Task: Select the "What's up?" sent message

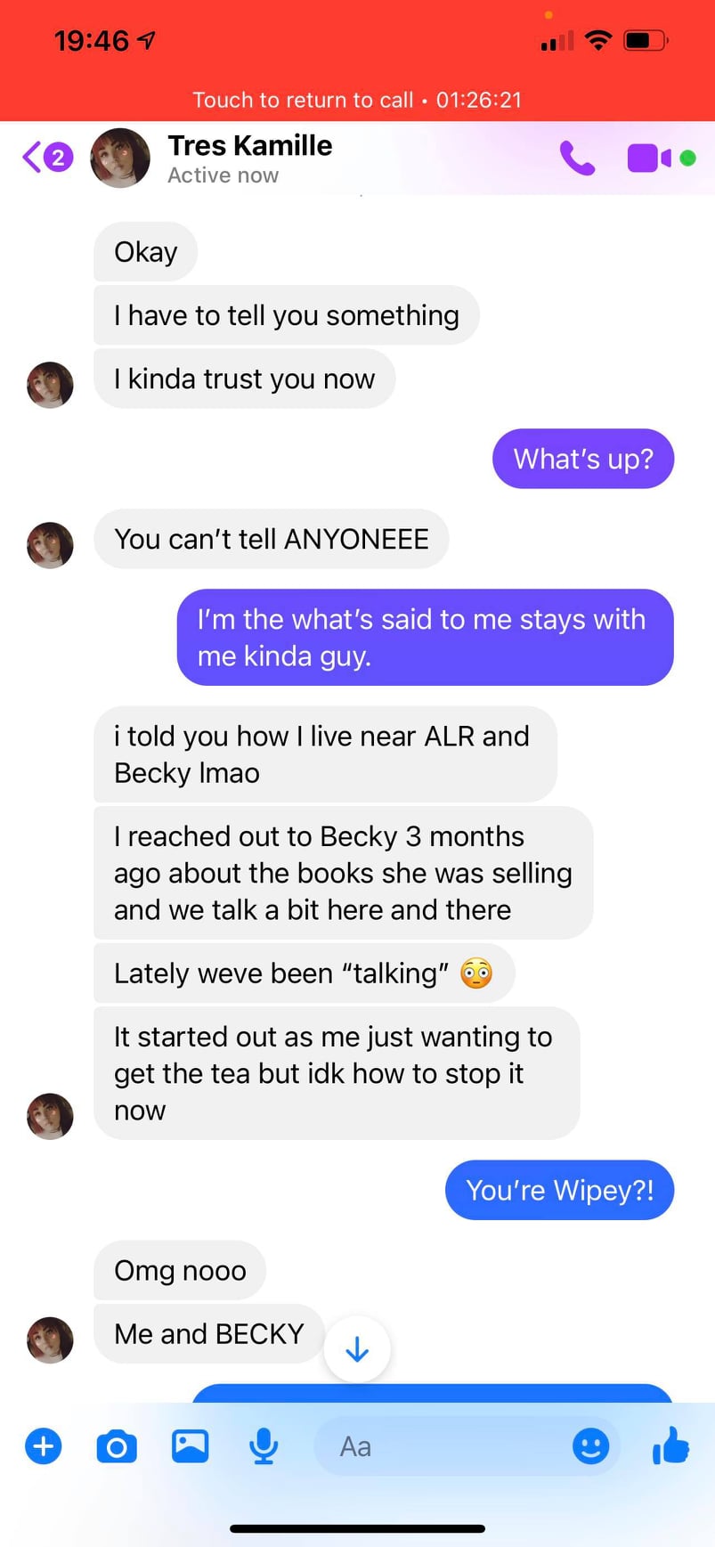Action: (583, 459)
